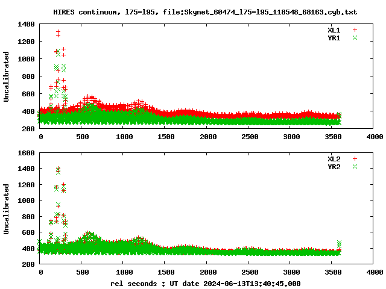Click the 800 tick on the XL2 plot
The width and height of the screenshot is (386, 289).
[x=28, y=217]
